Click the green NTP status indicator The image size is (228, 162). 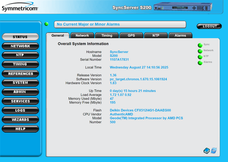(x=200, y=57)
